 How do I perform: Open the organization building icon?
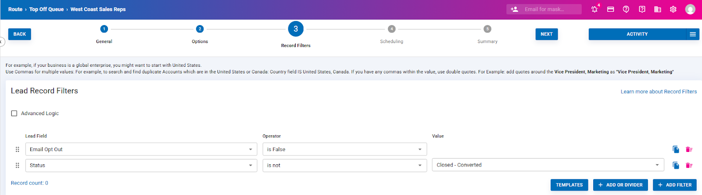[x=657, y=9]
